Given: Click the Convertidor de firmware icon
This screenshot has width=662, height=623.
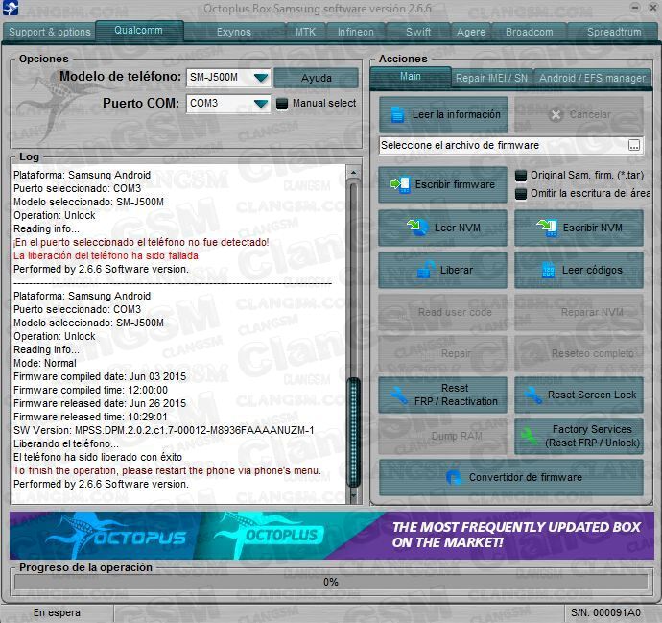Looking at the screenshot, I should [x=454, y=477].
